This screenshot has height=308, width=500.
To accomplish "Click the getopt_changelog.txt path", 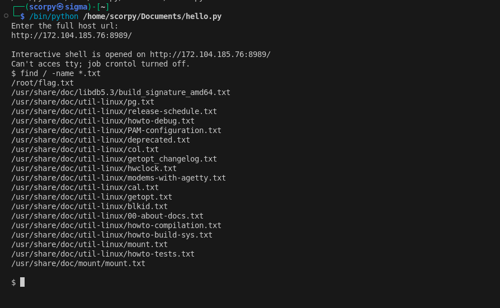I will pos(114,159).
